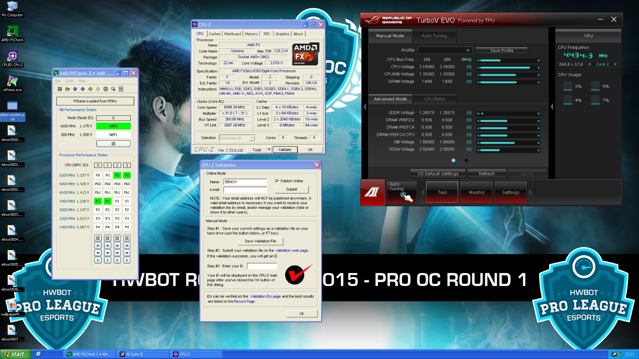Click the magnifier icon in PSCheck toolbar
Viewport: 639px width, 359px height.
pos(113,89)
